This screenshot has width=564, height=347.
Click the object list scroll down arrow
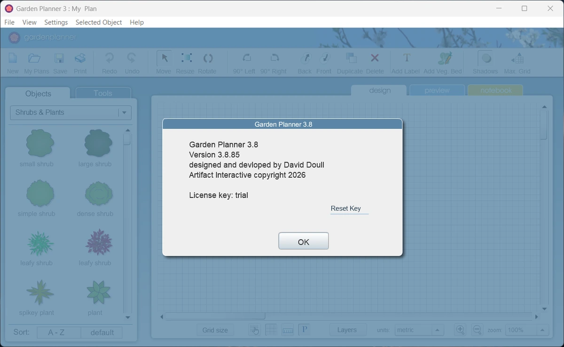[x=127, y=318]
